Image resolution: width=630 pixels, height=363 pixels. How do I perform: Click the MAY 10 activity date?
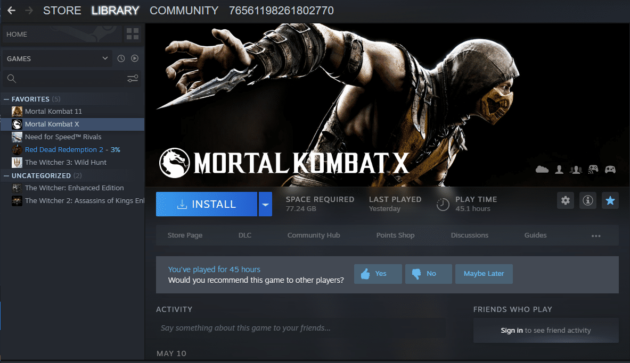(171, 353)
